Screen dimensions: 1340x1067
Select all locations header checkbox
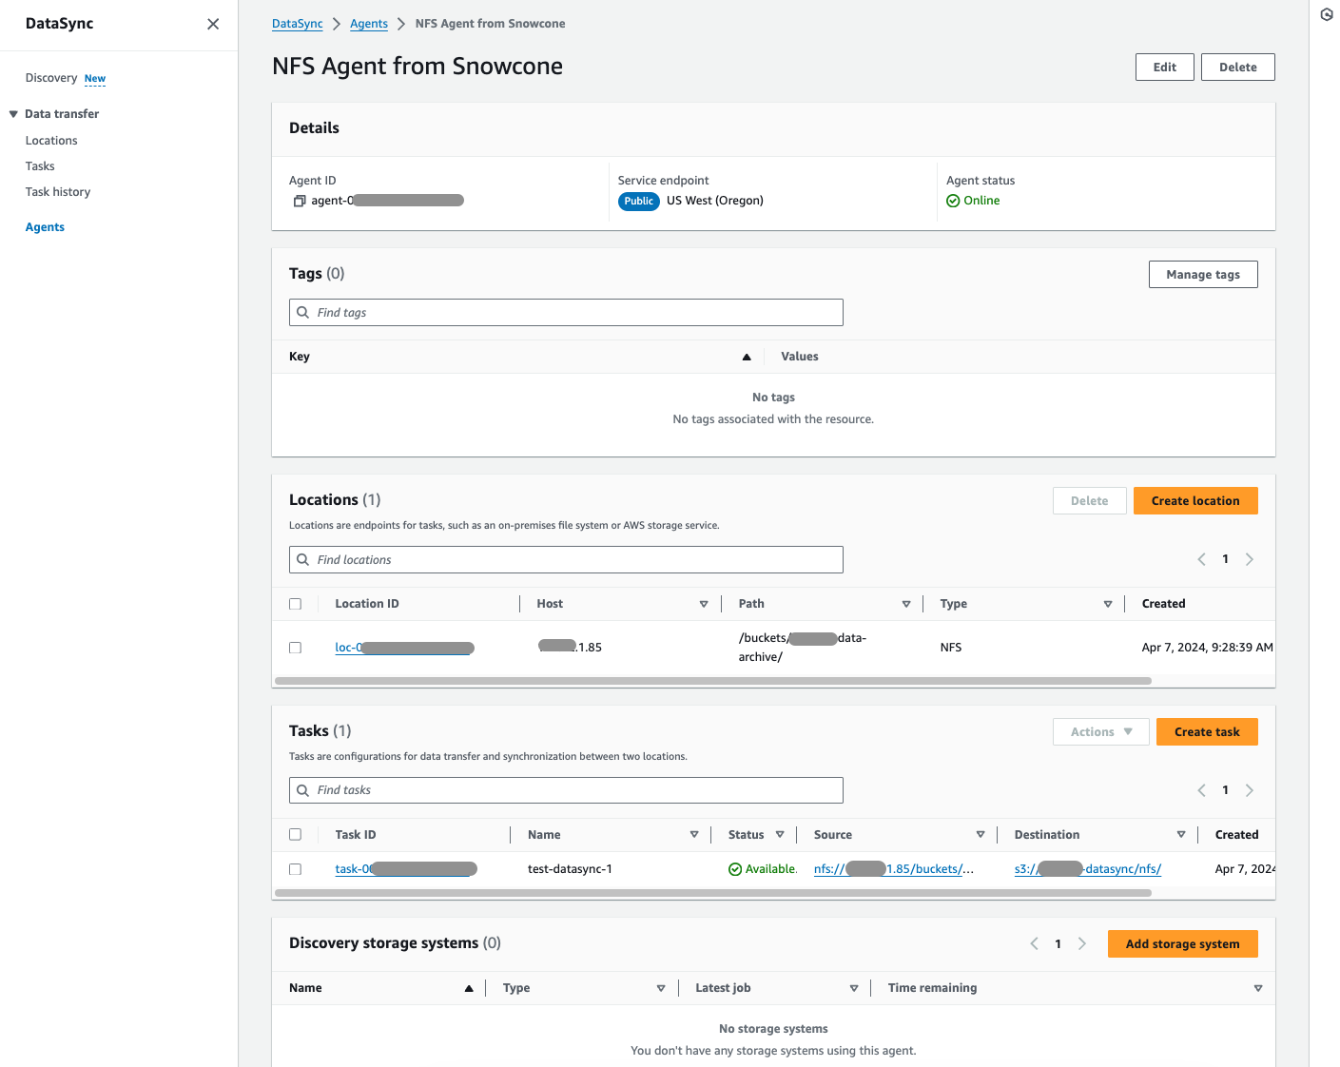[x=295, y=604]
